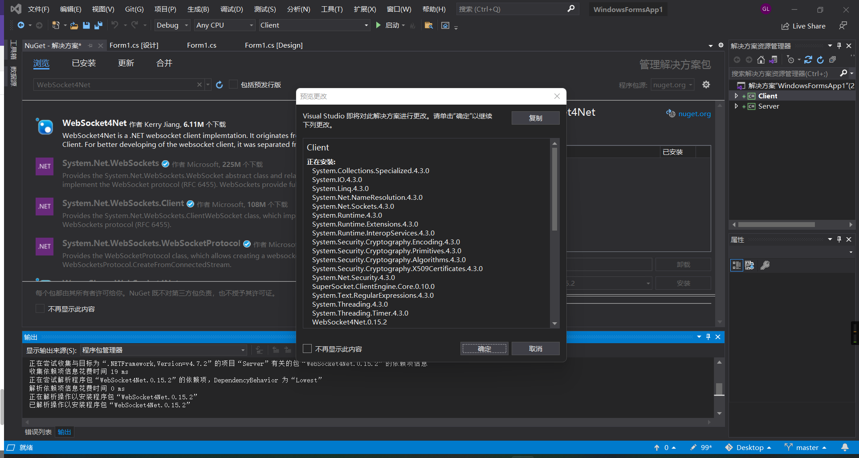Open the 生成(B) menu
This screenshot has width=859, height=458.
tap(198, 9)
